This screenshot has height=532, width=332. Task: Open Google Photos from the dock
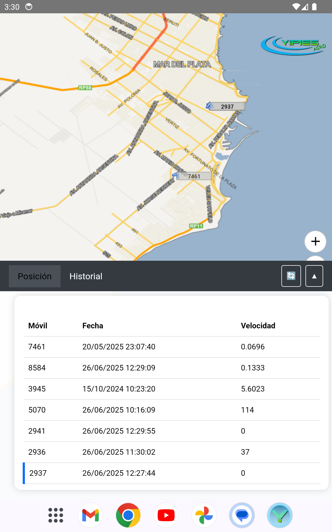204,515
